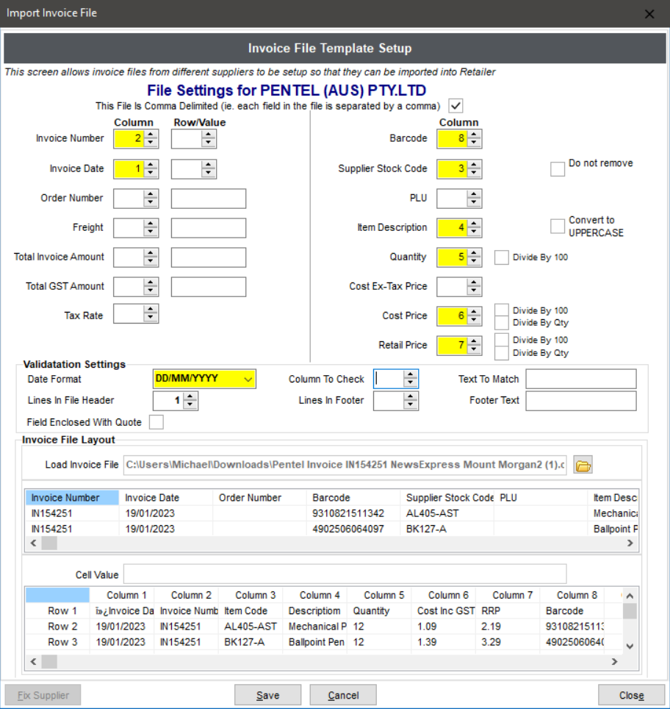Toggle Field Enclosed With Quote checkbox
The height and width of the screenshot is (709, 670).
[x=156, y=422]
